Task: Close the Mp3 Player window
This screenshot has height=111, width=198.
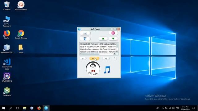Action: pyautogui.click(x=118, y=29)
